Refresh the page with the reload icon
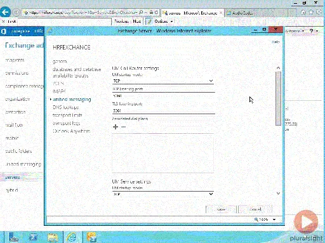Screen dimensions: 325x243 coord(156,13)
